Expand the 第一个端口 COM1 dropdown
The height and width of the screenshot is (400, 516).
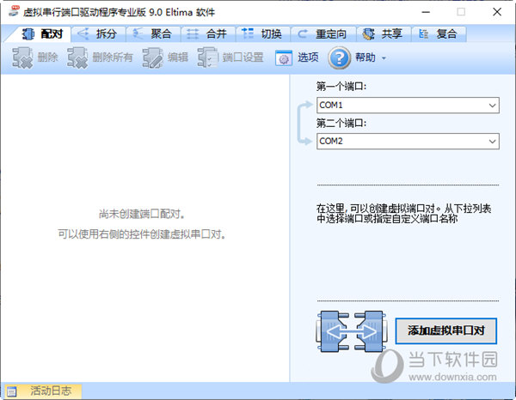click(x=492, y=106)
